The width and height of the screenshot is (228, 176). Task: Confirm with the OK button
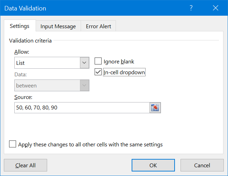tap(153, 165)
